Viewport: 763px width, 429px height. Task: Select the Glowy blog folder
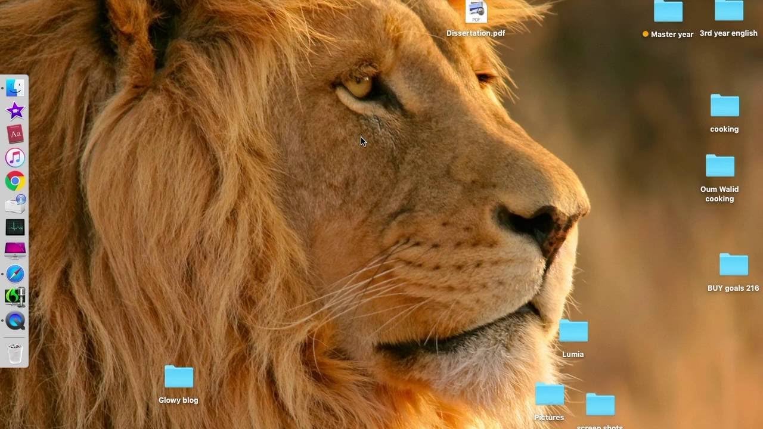[178, 377]
